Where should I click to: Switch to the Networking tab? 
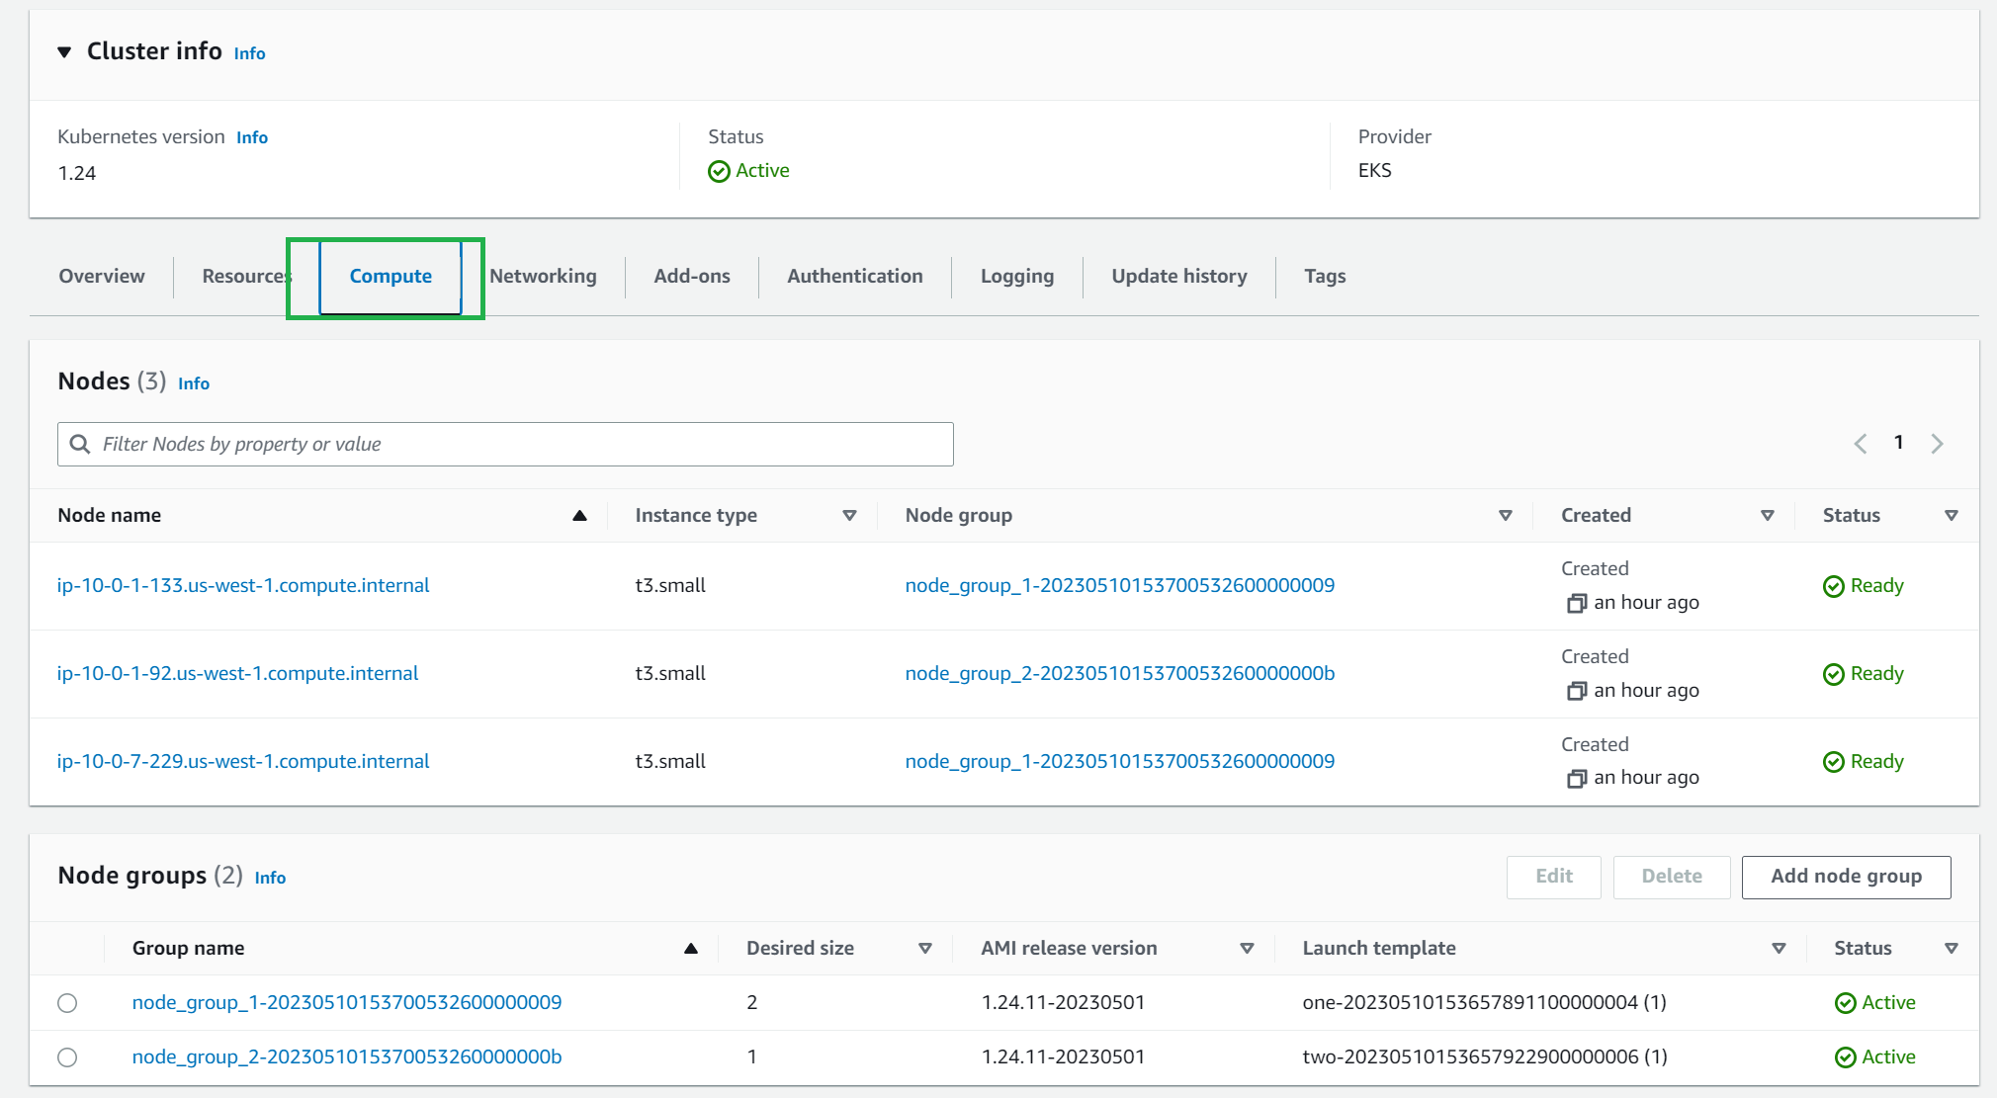(543, 276)
